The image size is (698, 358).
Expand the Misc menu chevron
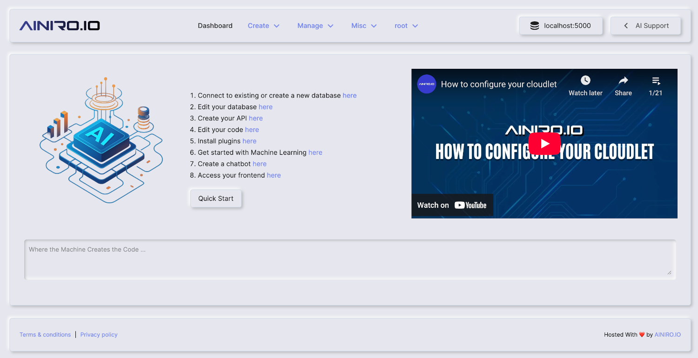pyautogui.click(x=374, y=26)
